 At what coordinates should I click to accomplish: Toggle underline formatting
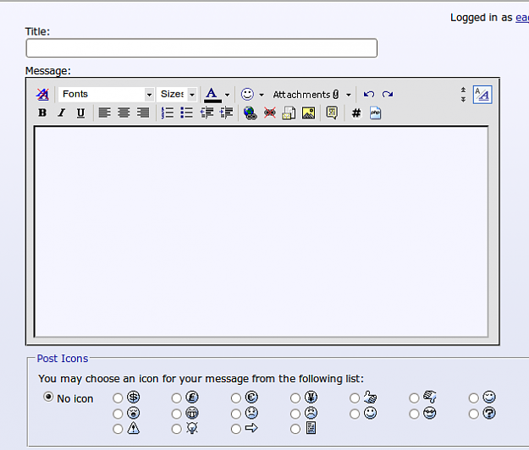[80, 112]
